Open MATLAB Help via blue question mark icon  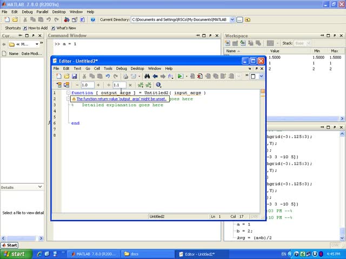(x=92, y=19)
